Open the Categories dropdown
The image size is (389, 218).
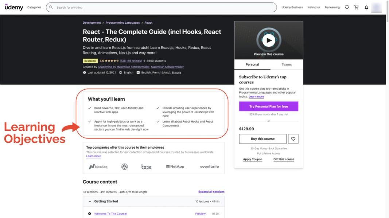pos(35,7)
